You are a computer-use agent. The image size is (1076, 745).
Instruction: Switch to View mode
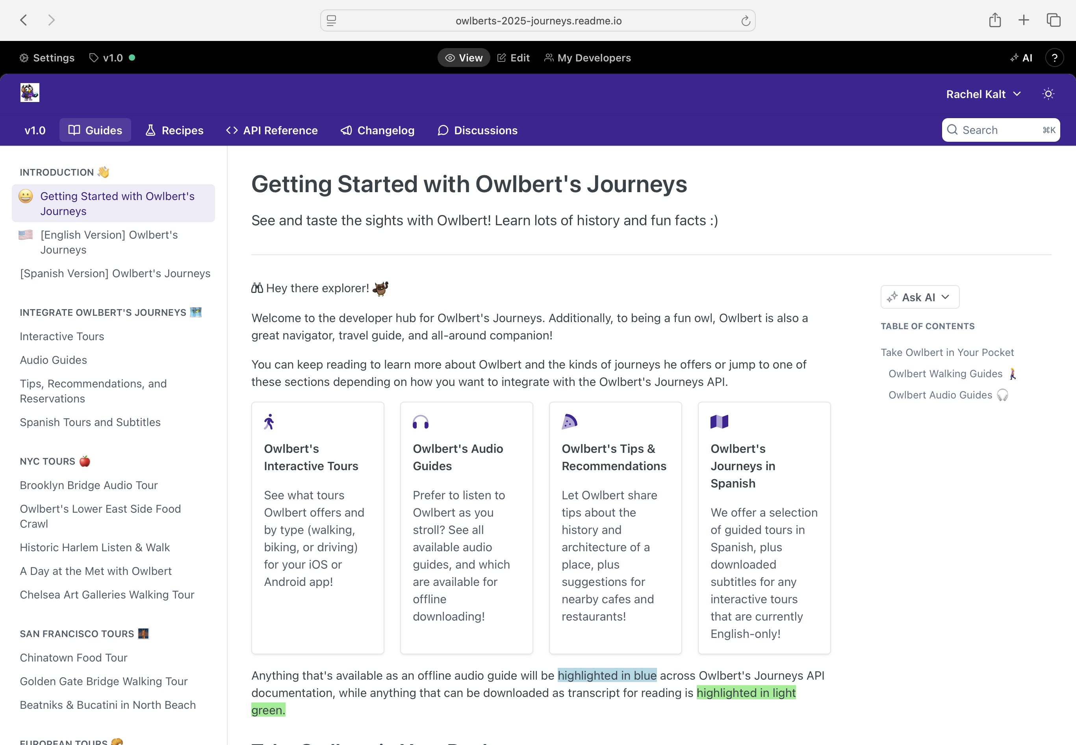click(464, 58)
